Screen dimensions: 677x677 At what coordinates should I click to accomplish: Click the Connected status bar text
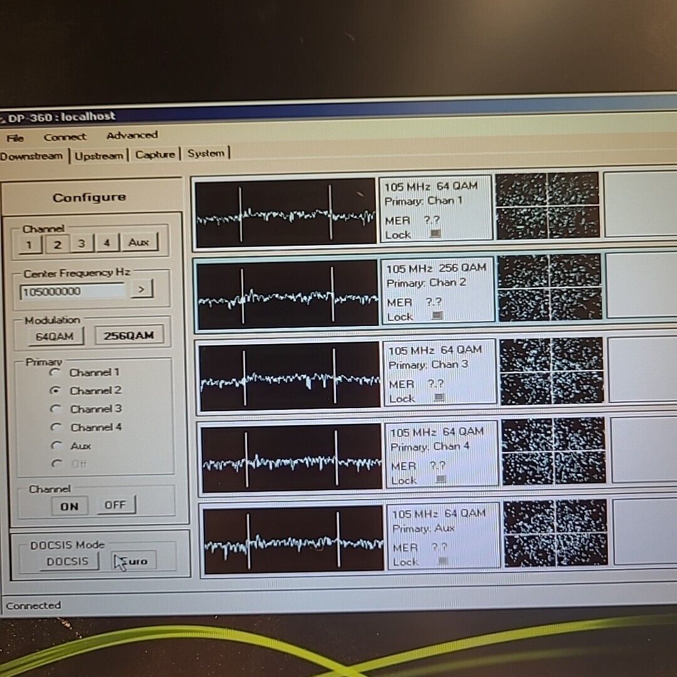click(x=33, y=606)
